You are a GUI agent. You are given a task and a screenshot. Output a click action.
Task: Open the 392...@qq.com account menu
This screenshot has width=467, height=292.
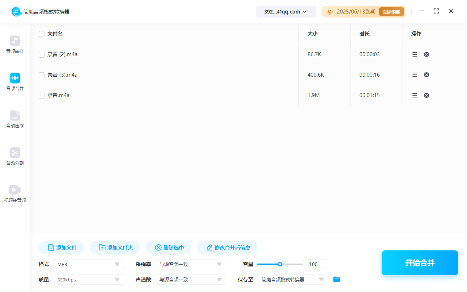(286, 12)
